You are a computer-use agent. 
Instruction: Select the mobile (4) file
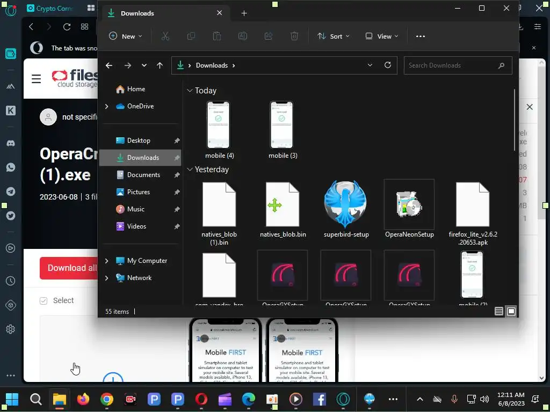point(219,130)
